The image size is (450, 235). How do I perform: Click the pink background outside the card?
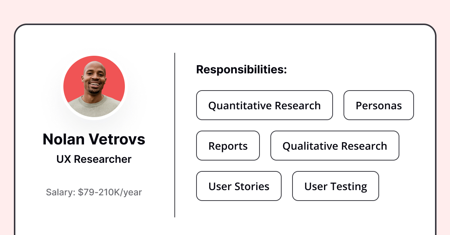tap(225, 11)
